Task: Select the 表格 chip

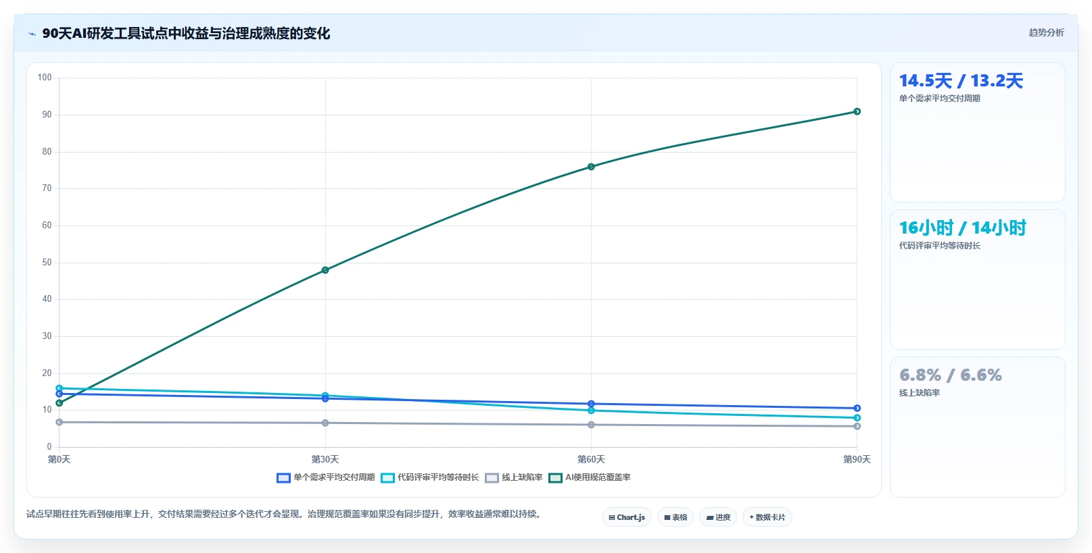Action: click(x=675, y=517)
